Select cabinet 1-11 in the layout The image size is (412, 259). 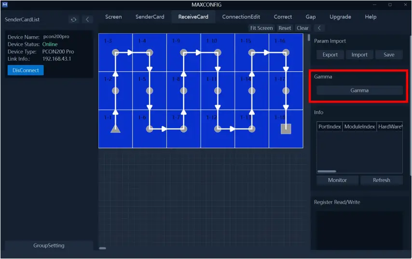coord(218,91)
